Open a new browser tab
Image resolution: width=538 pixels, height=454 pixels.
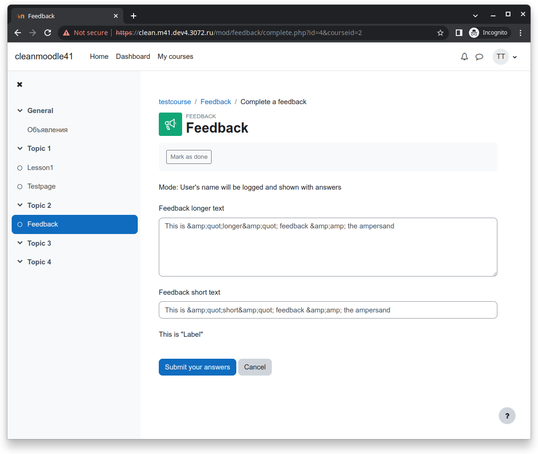tap(134, 16)
